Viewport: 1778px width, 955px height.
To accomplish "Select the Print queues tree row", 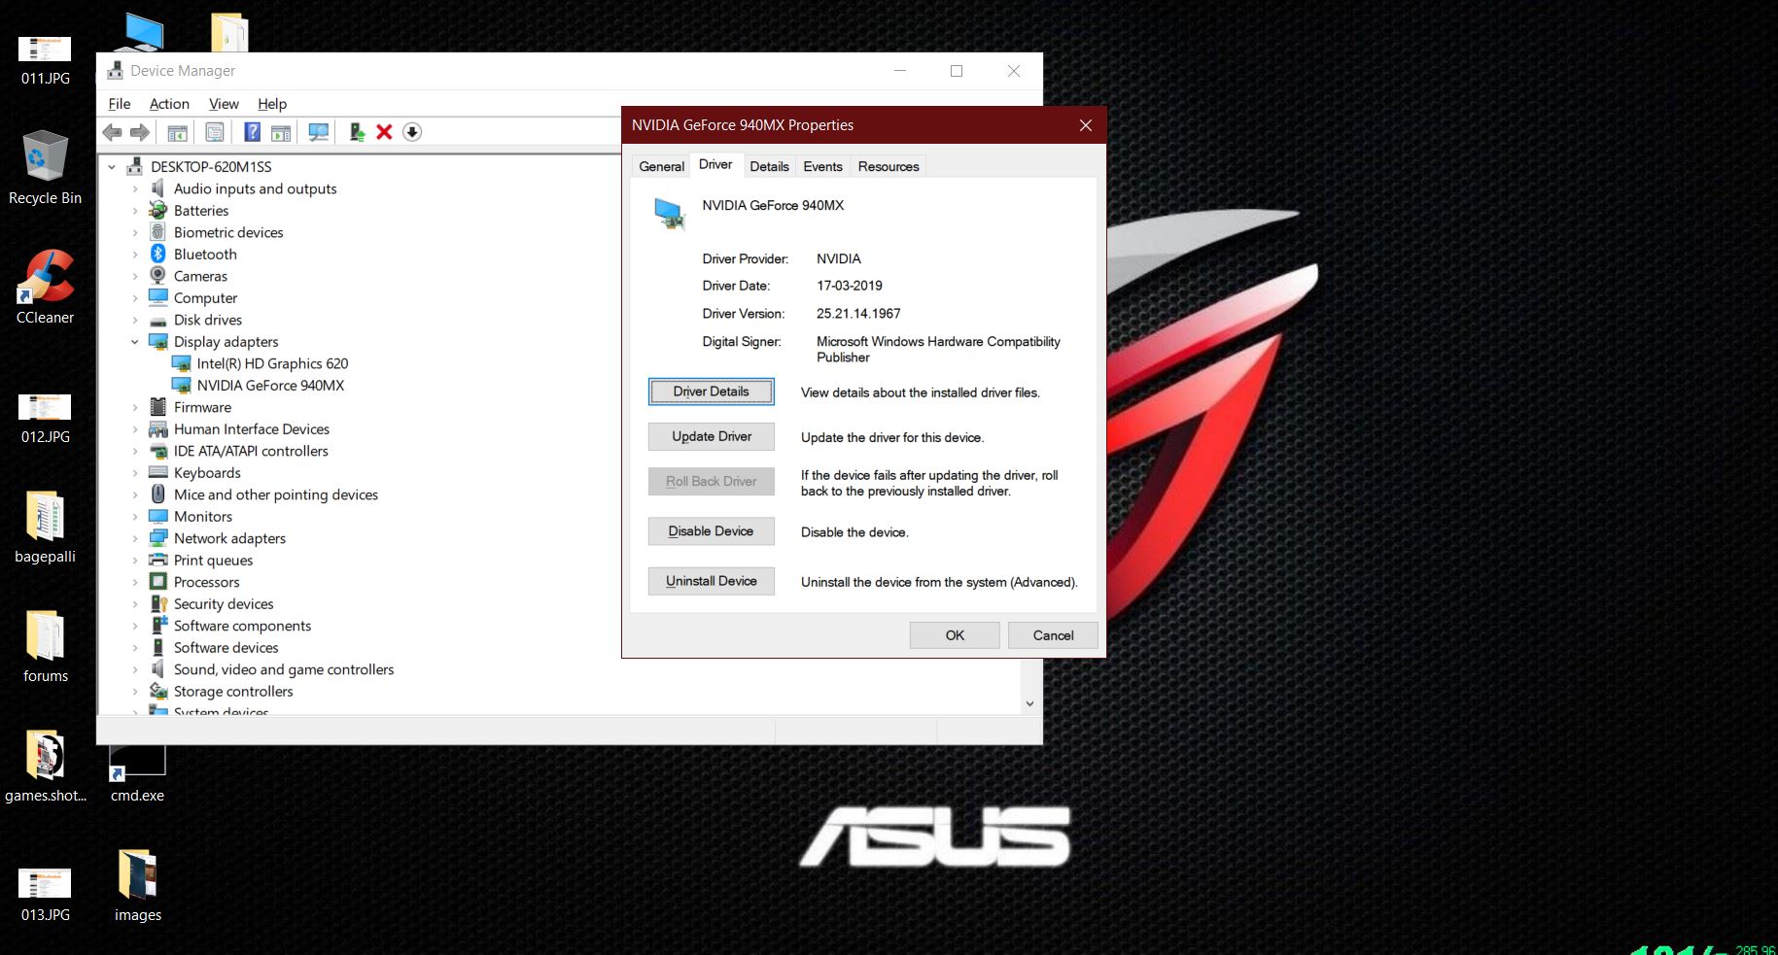I will click(x=201, y=561).
